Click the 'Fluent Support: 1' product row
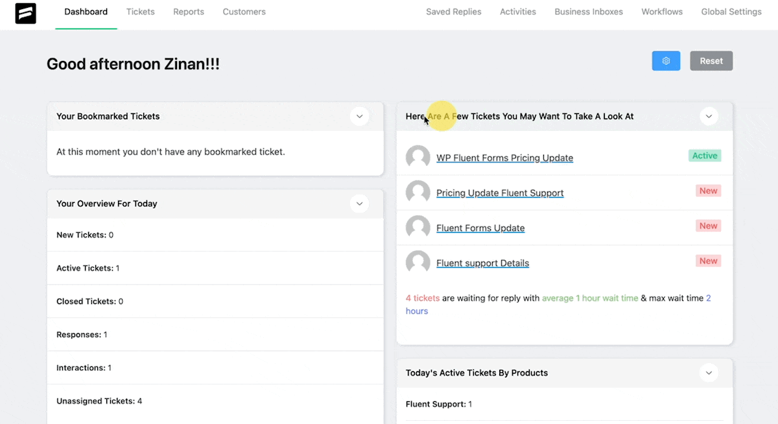The image size is (778, 424). tap(565, 404)
